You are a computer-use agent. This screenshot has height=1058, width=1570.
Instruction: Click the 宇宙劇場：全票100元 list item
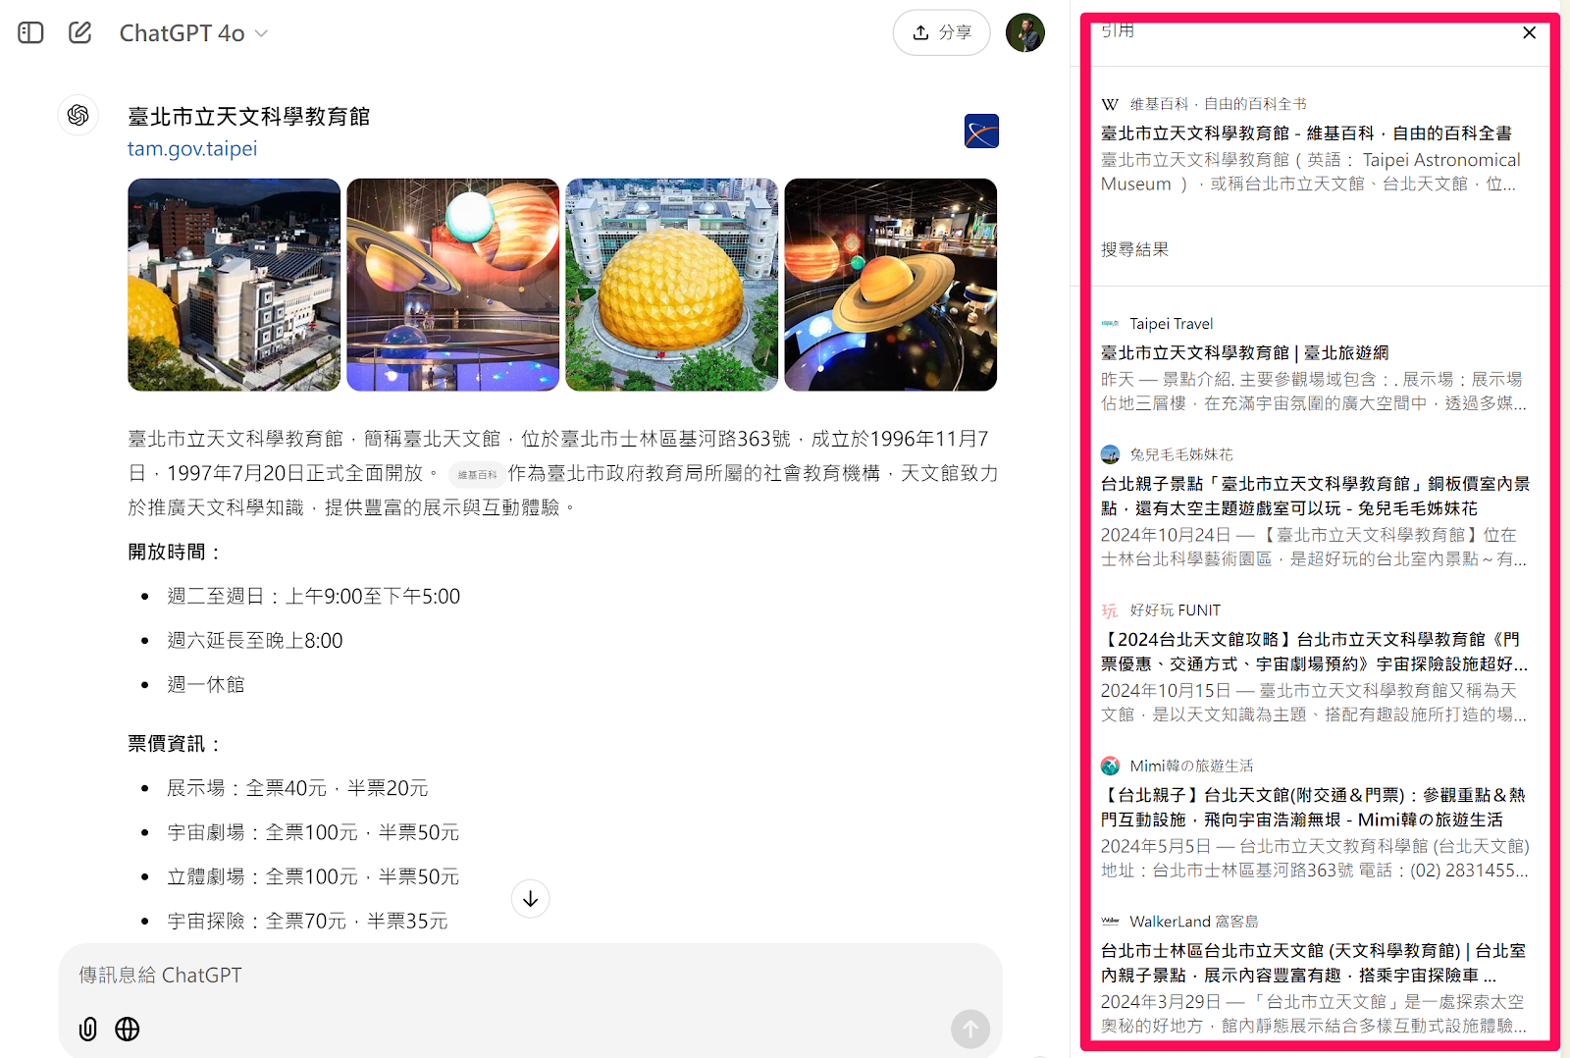coord(313,832)
